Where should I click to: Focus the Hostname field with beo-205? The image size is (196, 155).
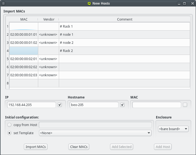pyautogui.click(x=94, y=105)
